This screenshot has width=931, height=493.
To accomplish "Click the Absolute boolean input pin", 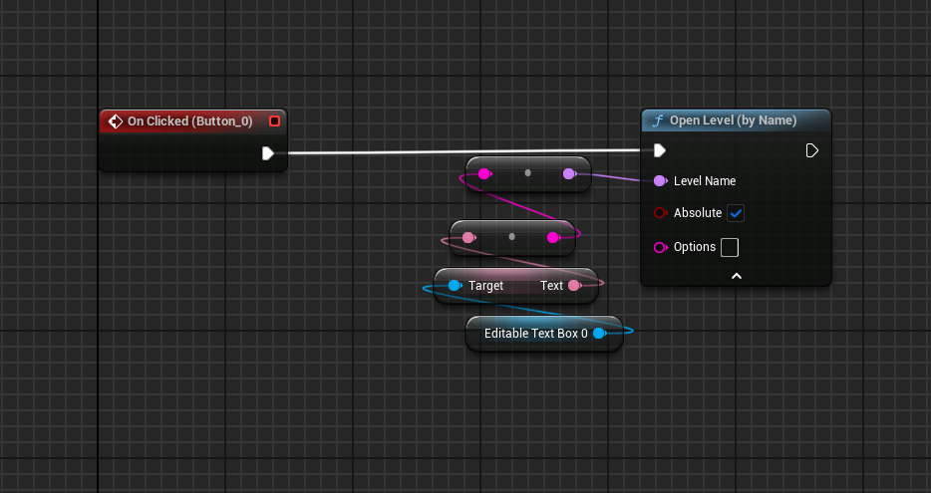I will pos(659,213).
